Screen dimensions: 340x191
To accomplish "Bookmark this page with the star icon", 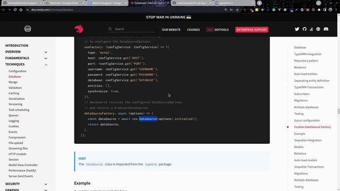I will click(237, 10).
